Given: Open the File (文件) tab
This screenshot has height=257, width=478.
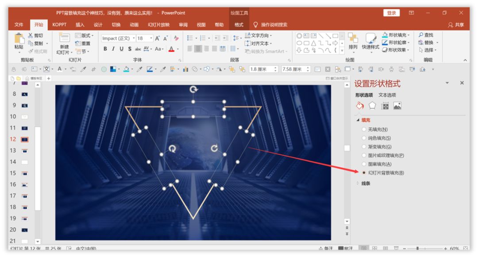Looking at the screenshot, I should tap(19, 25).
